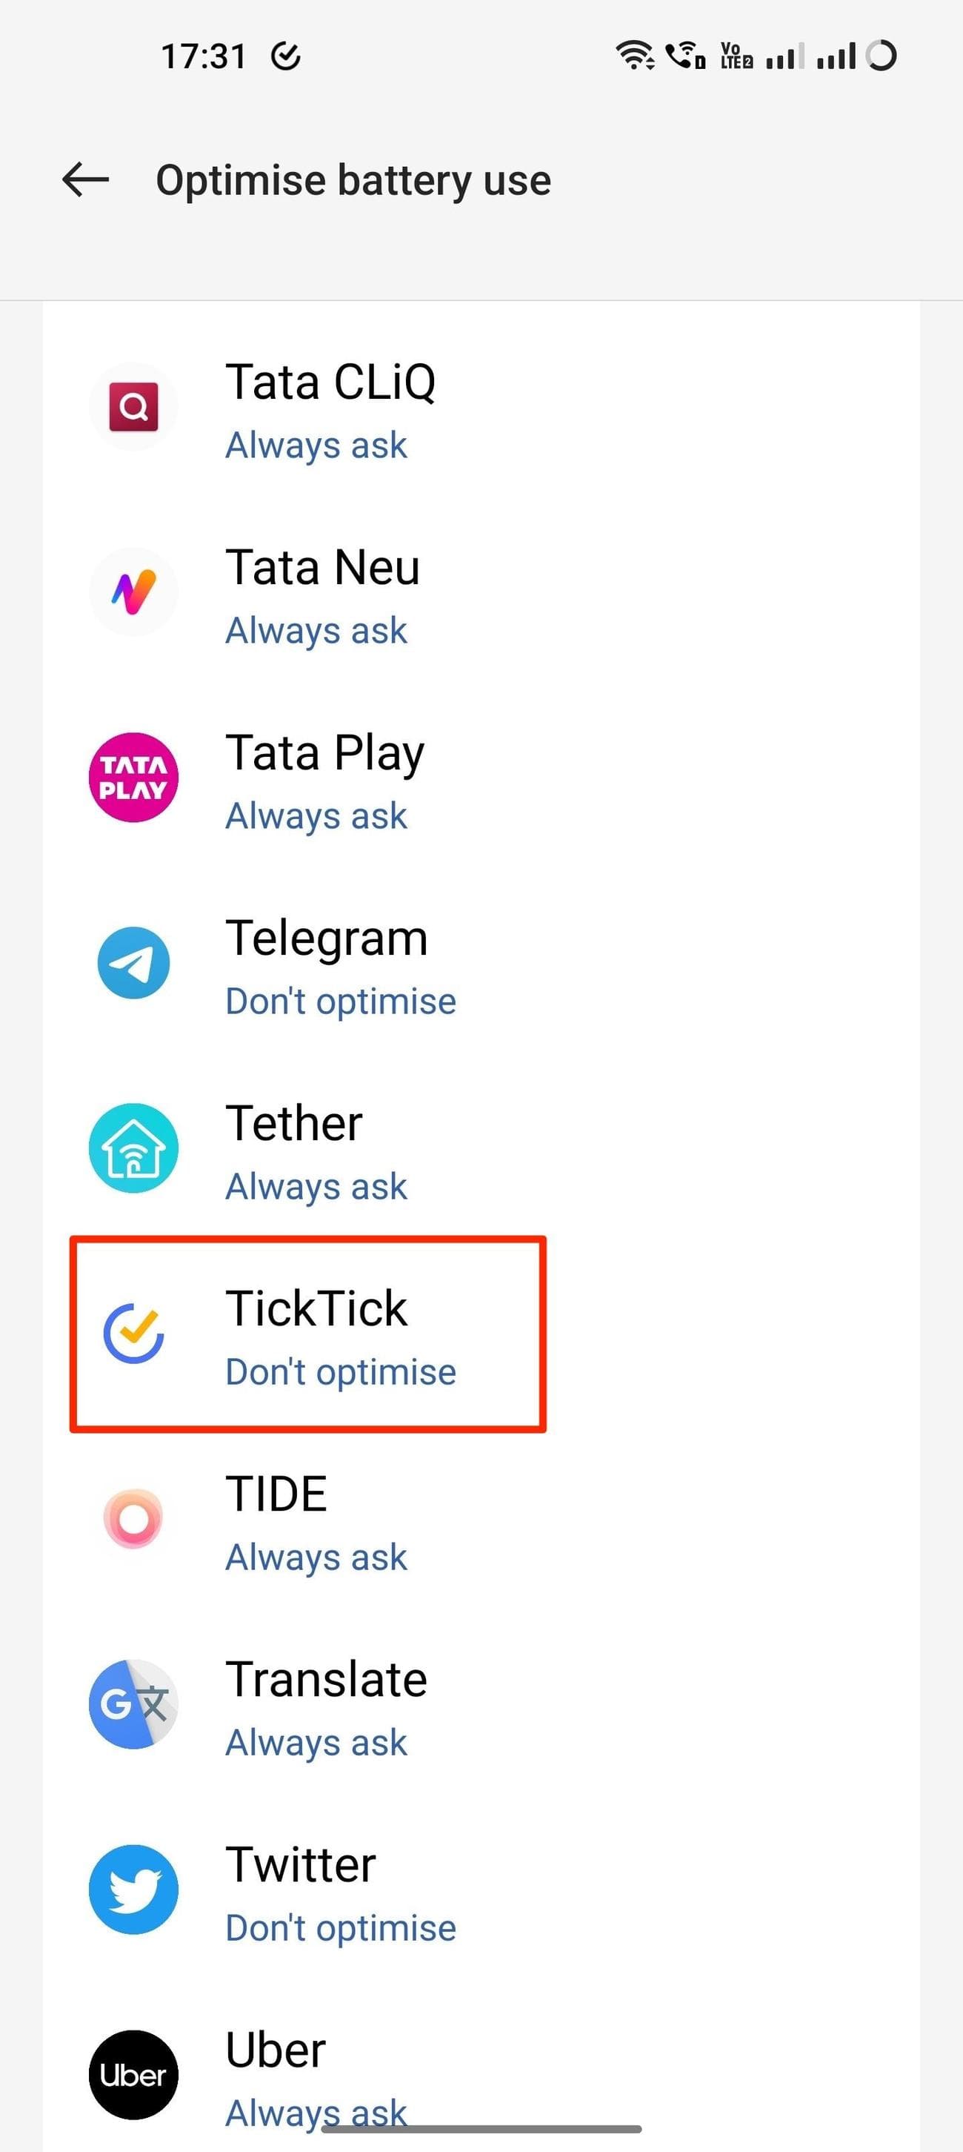The height and width of the screenshot is (2152, 963).
Task: Tap the Tether home icon
Action: pyautogui.click(x=133, y=1148)
